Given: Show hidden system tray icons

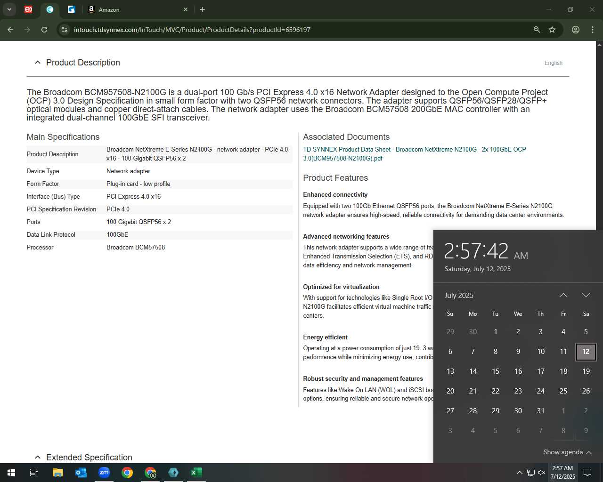Looking at the screenshot, I should pyautogui.click(x=519, y=473).
